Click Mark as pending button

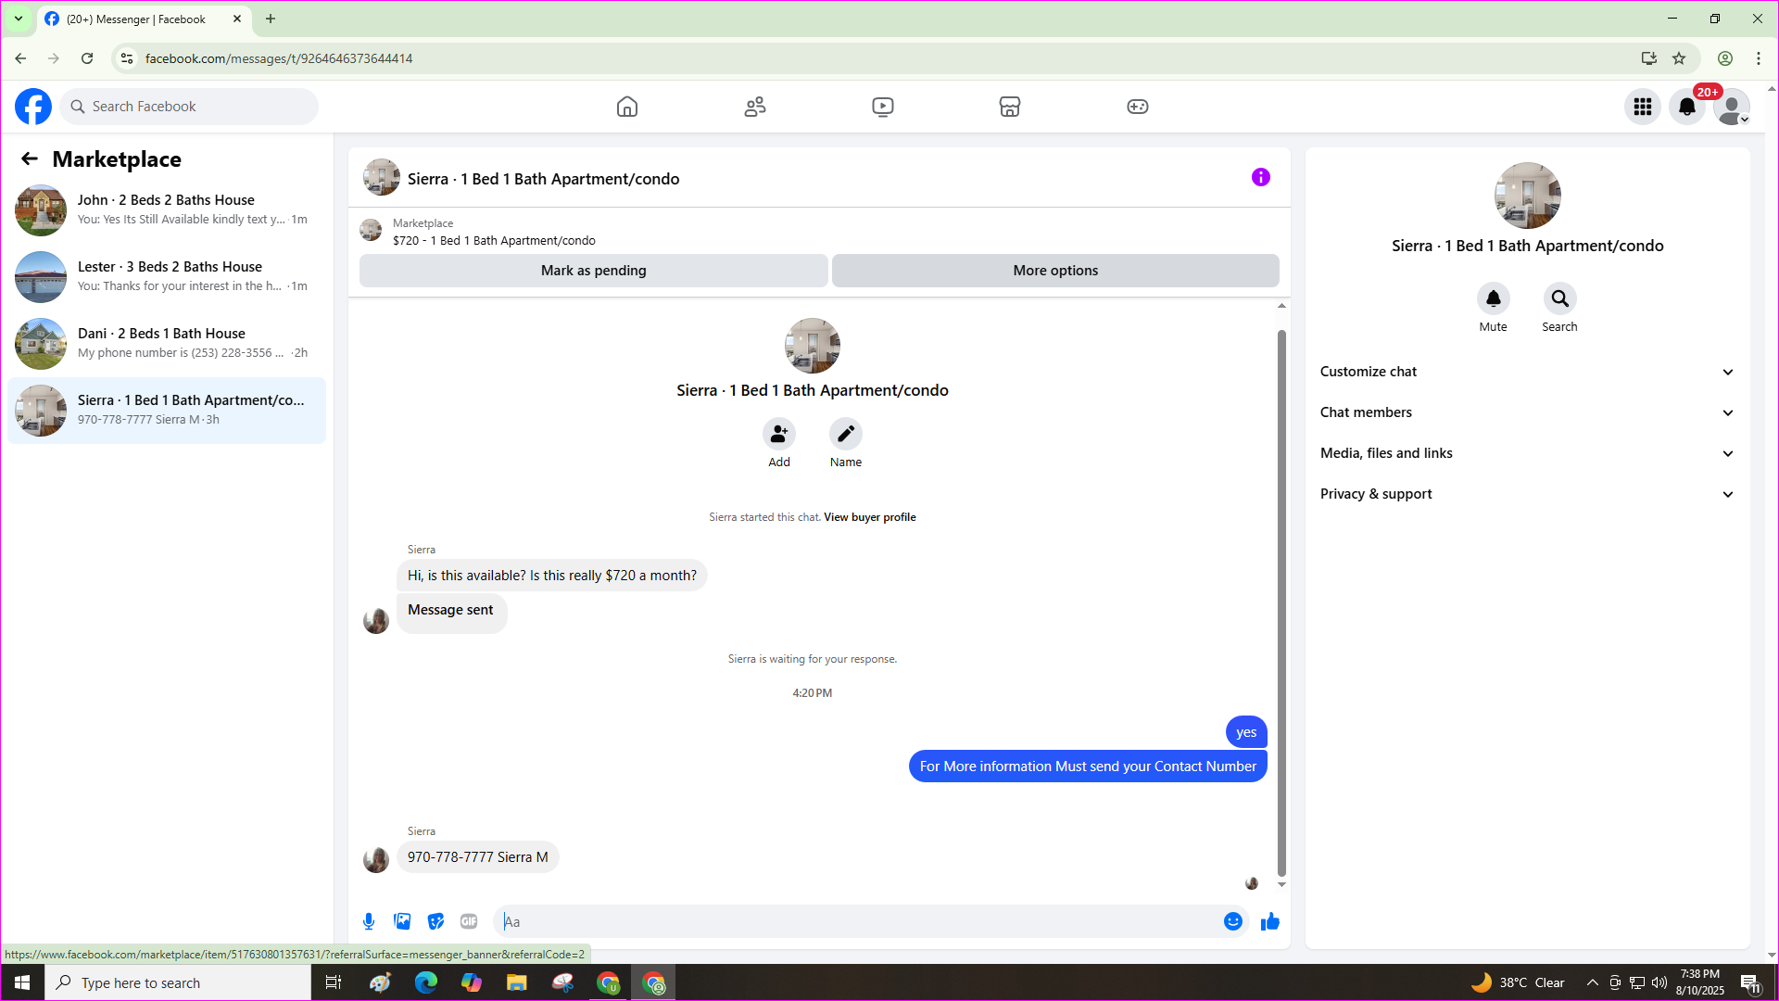(593, 271)
